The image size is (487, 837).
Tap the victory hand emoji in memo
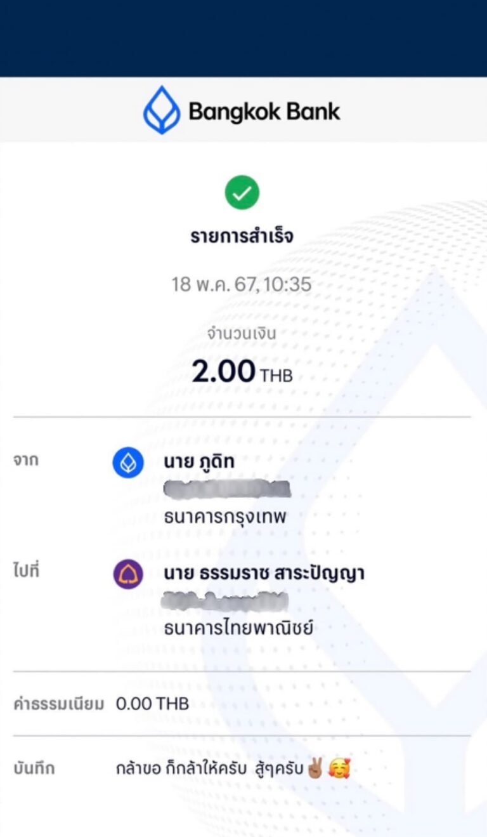315,768
